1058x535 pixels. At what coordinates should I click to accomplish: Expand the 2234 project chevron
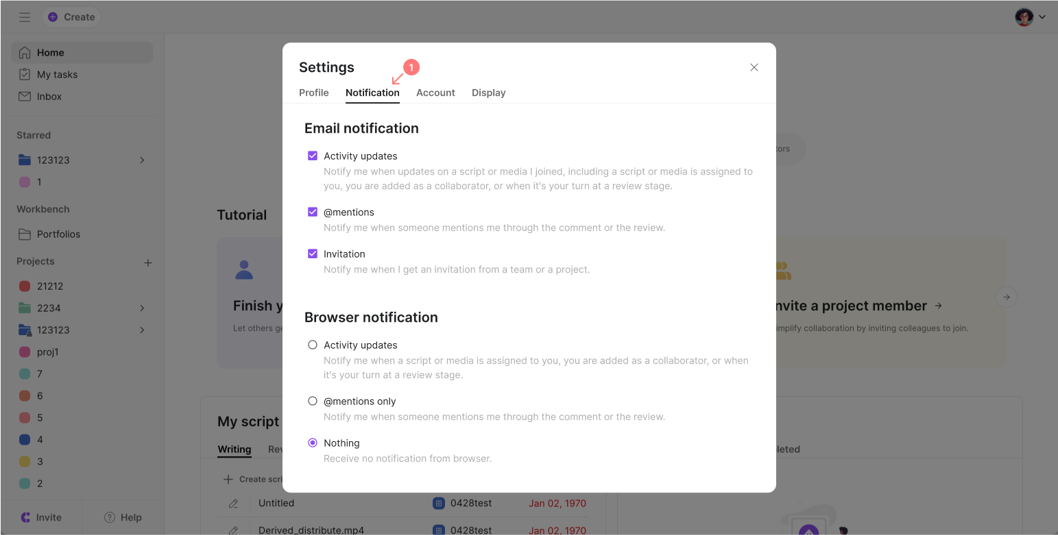pyautogui.click(x=142, y=308)
